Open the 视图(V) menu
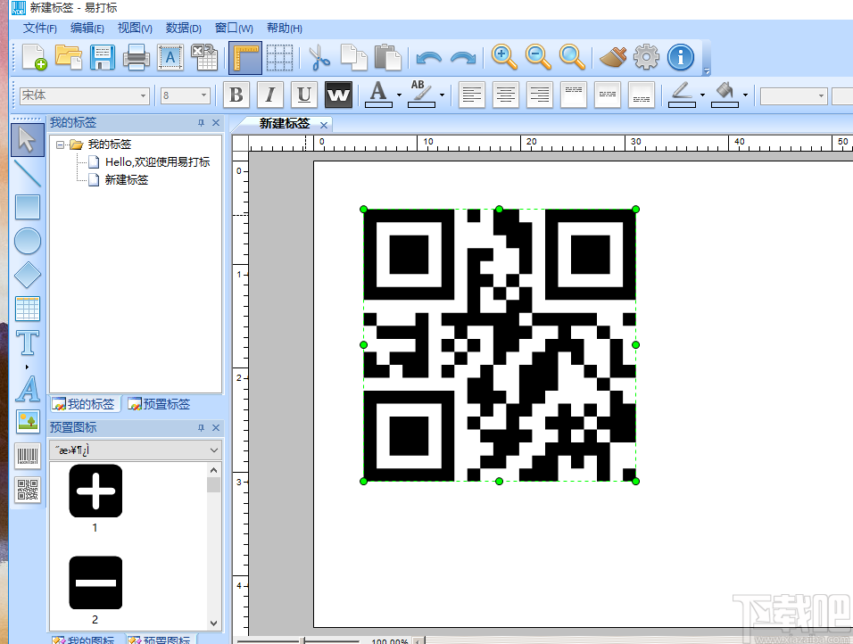The width and height of the screenshot is (853, 644). click(135, 29)
